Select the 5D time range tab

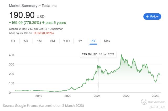[26, 41]
